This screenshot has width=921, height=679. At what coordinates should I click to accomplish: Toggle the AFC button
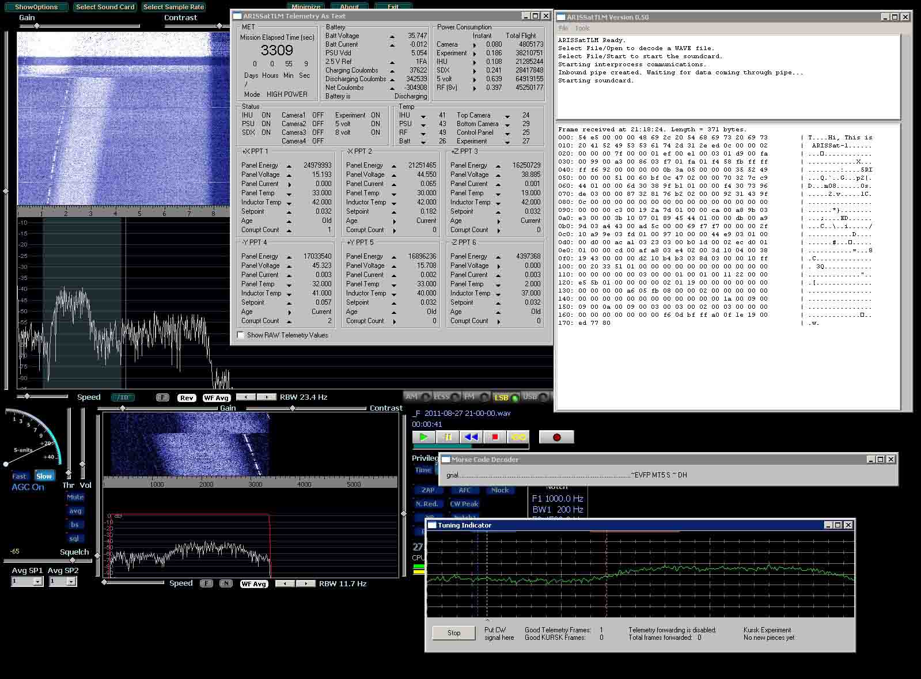click(465, 490)
